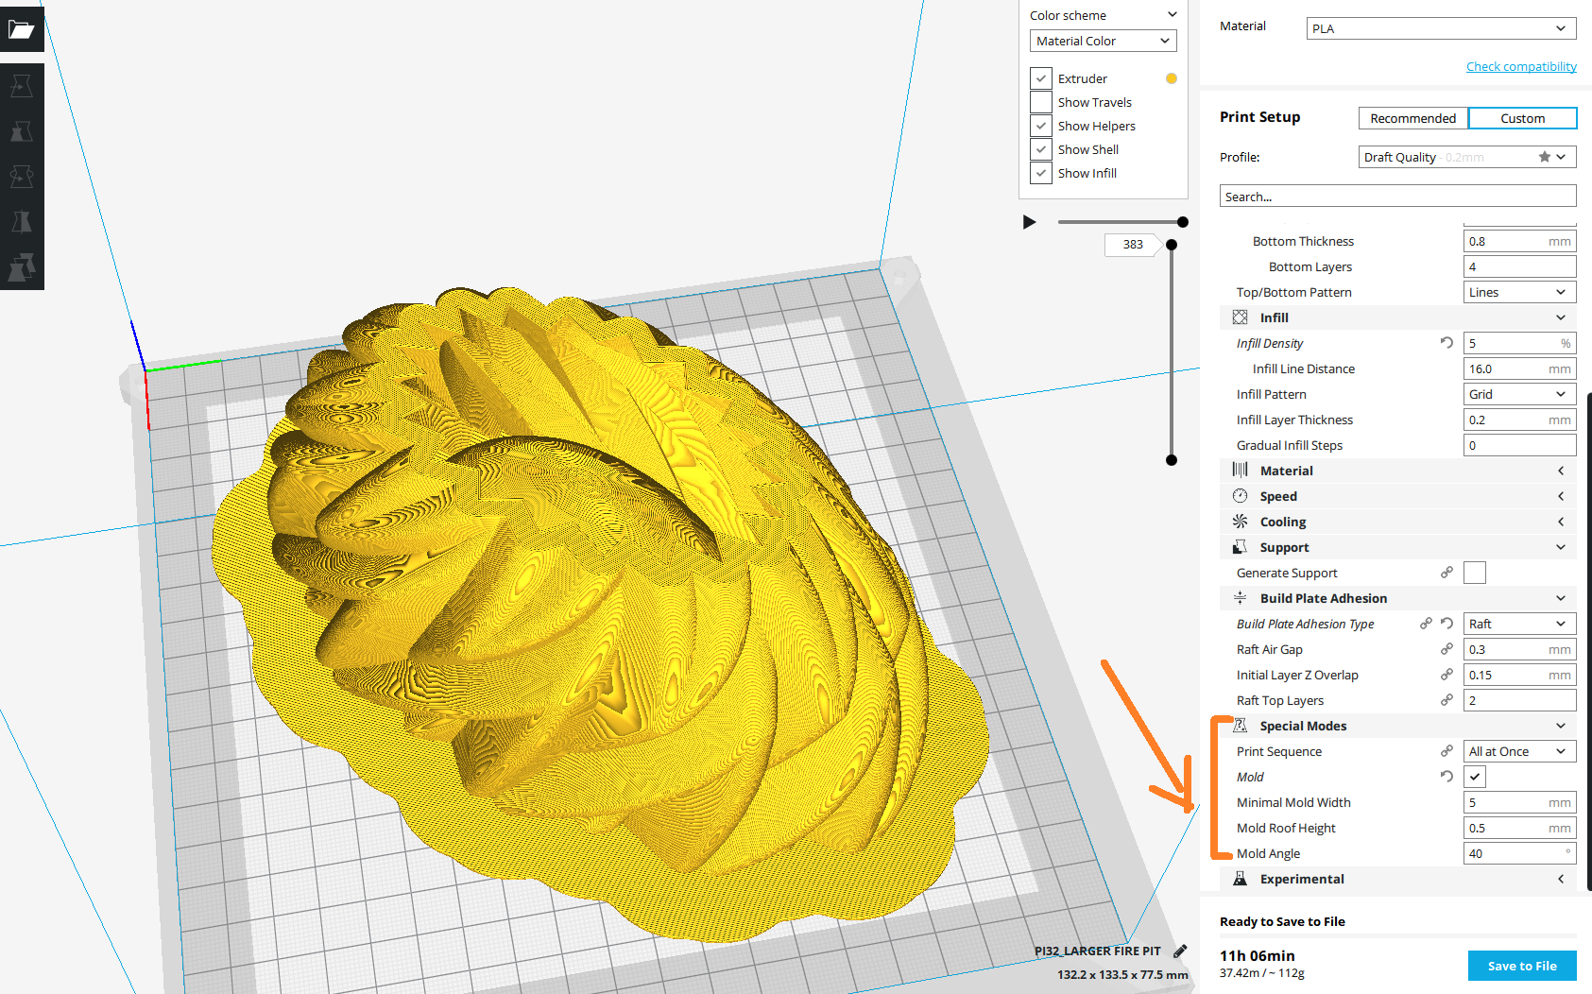Screen dimensions: 1592x994
Task: Open the Print Sequence dropdown
Action: point(1519,751)
